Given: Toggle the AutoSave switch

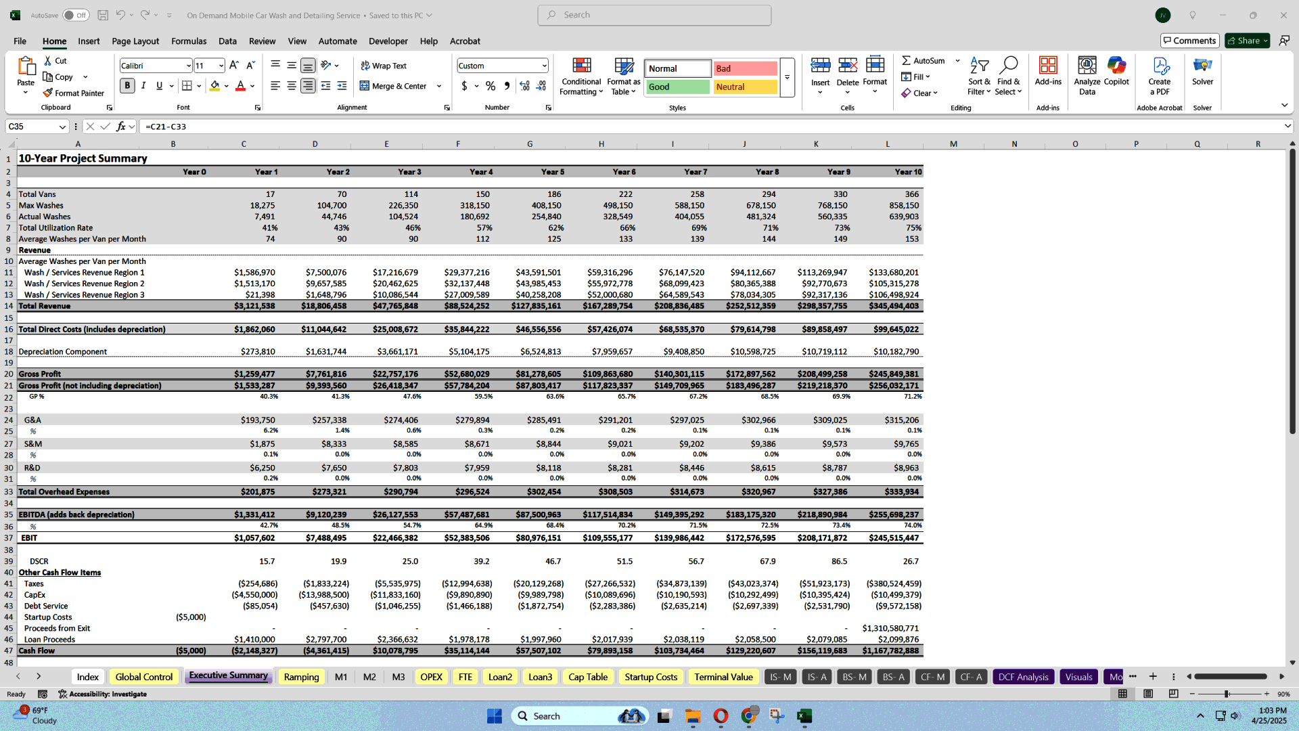Looking at the screenshot, I should click(x=76, y=15).
